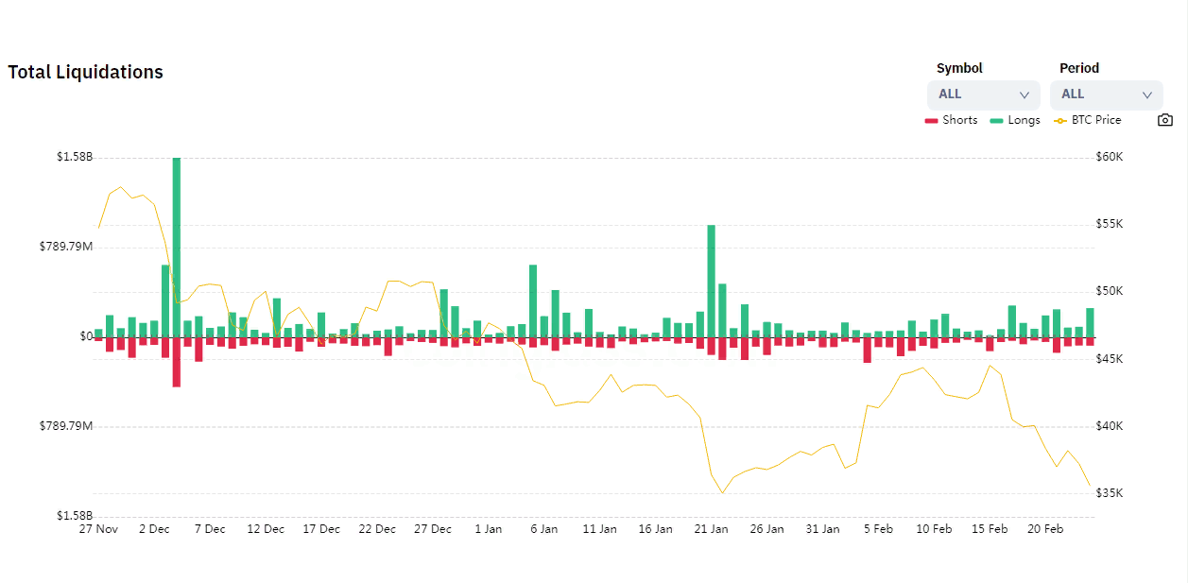Screen dimensions: 1188x583
Task: Click the tall green bar just before 6 Jan
Action: tap(533, 300)
